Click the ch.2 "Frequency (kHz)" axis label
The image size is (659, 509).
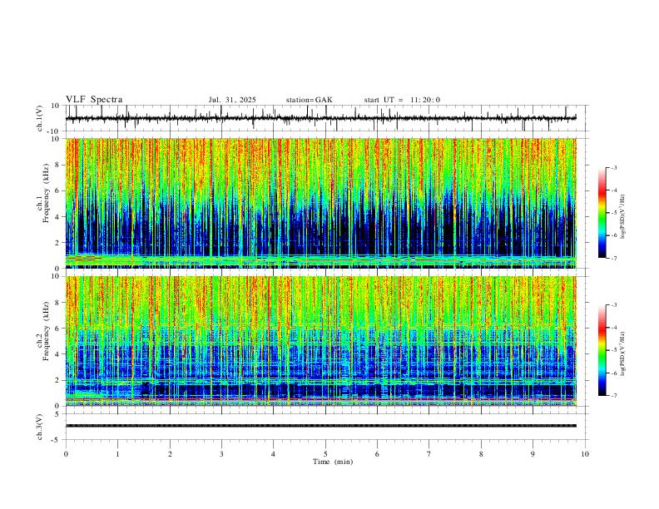pyautogui.click(x=46, y=331)
